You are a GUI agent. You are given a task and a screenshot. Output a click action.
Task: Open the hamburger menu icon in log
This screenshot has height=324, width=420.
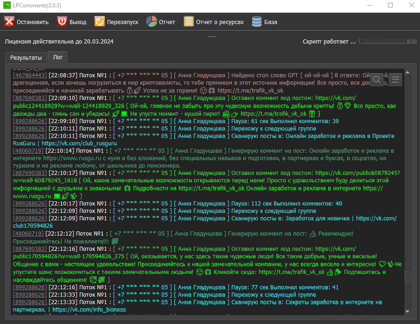click(395, 80)
